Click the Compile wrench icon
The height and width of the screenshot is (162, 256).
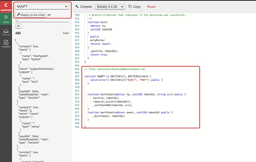77,6
